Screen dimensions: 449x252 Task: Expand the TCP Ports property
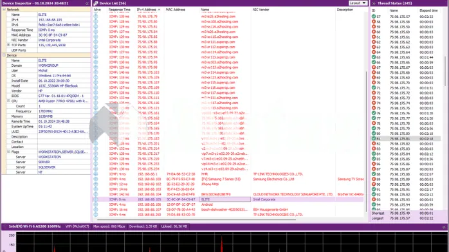pyautogui.click(x=8, y=45)
